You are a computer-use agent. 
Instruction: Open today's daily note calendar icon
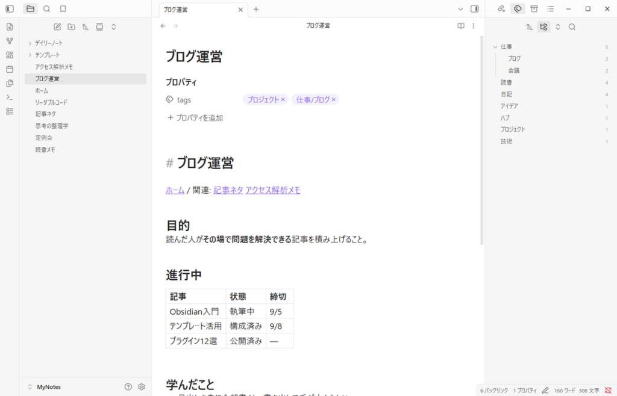(10, 69)
